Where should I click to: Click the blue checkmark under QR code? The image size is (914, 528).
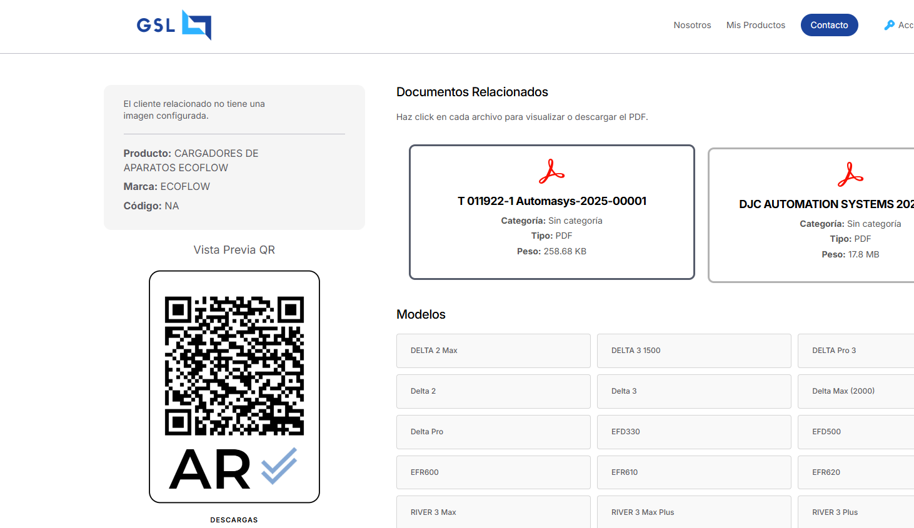279,466
